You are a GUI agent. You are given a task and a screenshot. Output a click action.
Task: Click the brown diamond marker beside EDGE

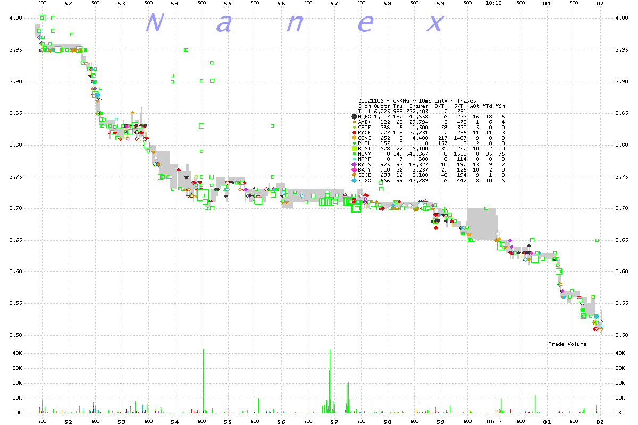click(x=354, y=175)
